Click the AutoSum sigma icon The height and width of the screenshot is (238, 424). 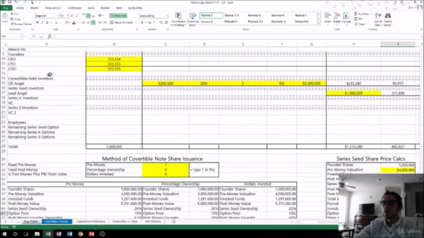click(356, 14)
